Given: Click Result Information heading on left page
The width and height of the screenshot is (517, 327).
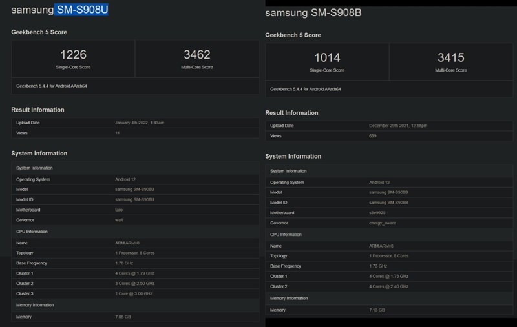Looking at the screenshot, I should [x=37, y=110].
